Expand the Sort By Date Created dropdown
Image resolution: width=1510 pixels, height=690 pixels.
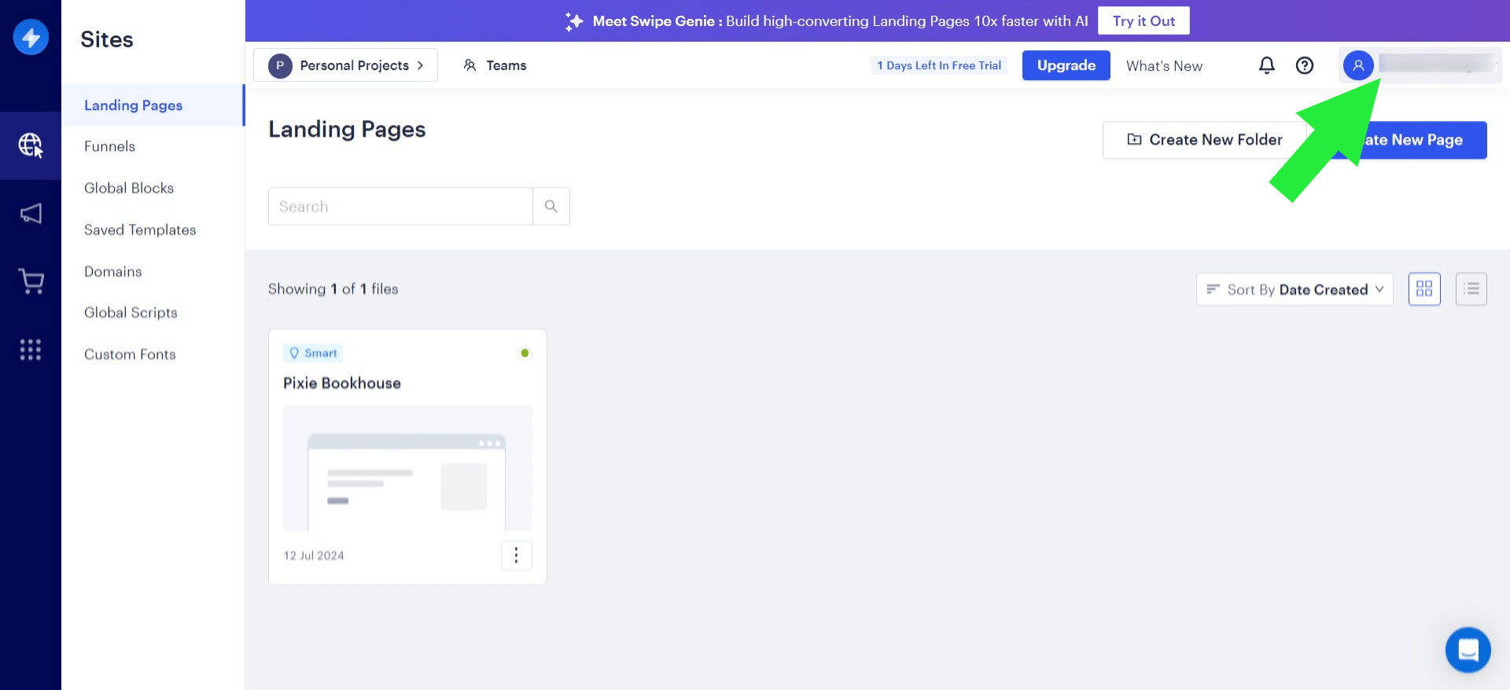coord(1295,289)
